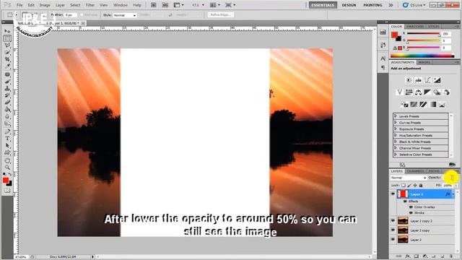The image size is (462, 260).
Task: Hide Layer 1 with its eye icon
Action: (393, 194)
